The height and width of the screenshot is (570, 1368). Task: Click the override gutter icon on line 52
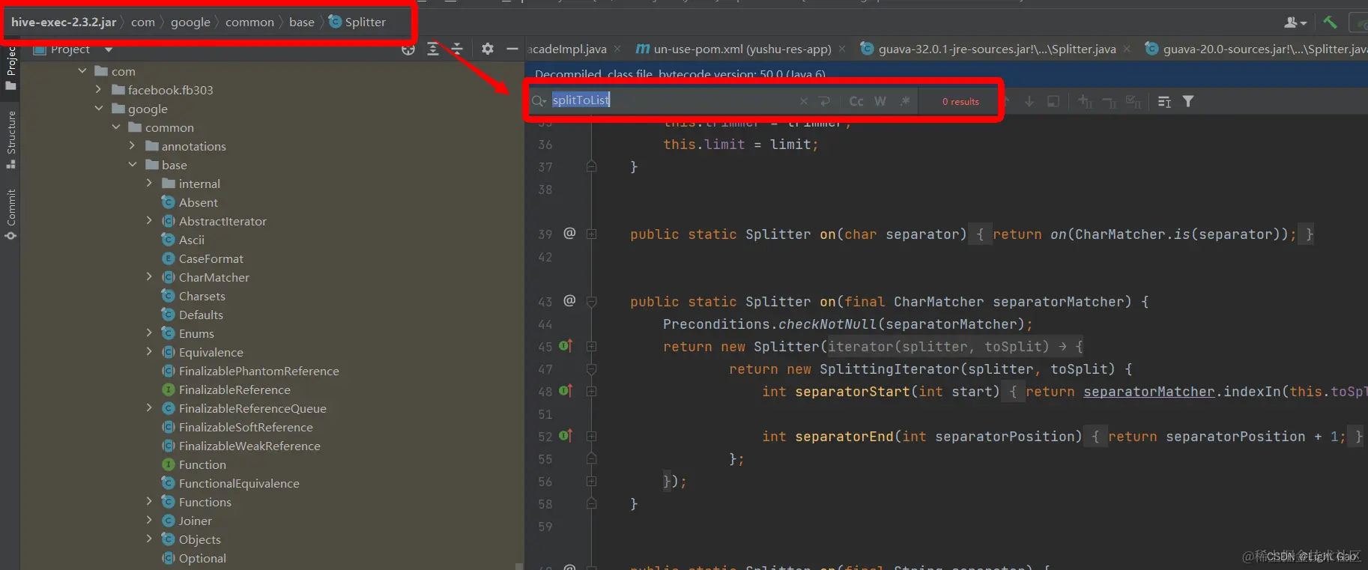[x=566, y=436]
